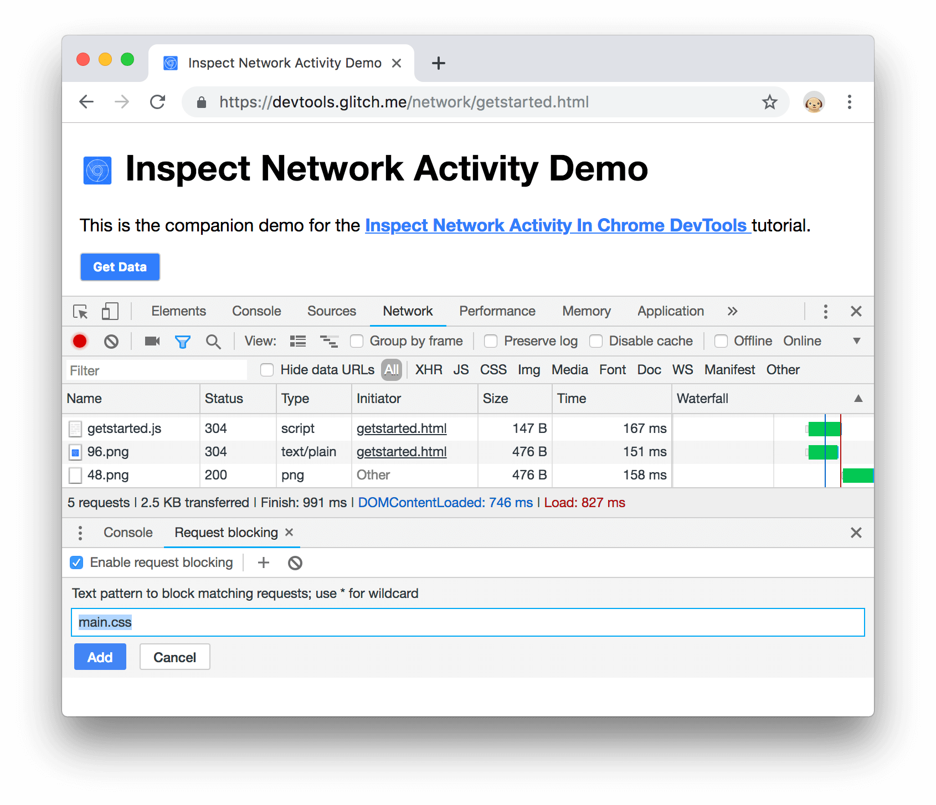
Task: Open the Sources tab
Action: (332, 311)
